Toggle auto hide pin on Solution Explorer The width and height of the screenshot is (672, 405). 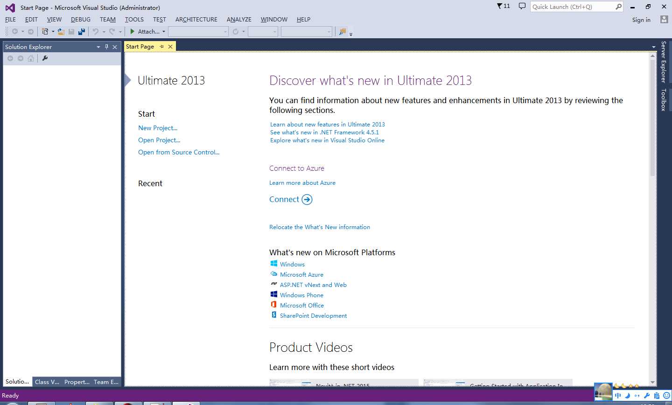[x=106, y=47]
